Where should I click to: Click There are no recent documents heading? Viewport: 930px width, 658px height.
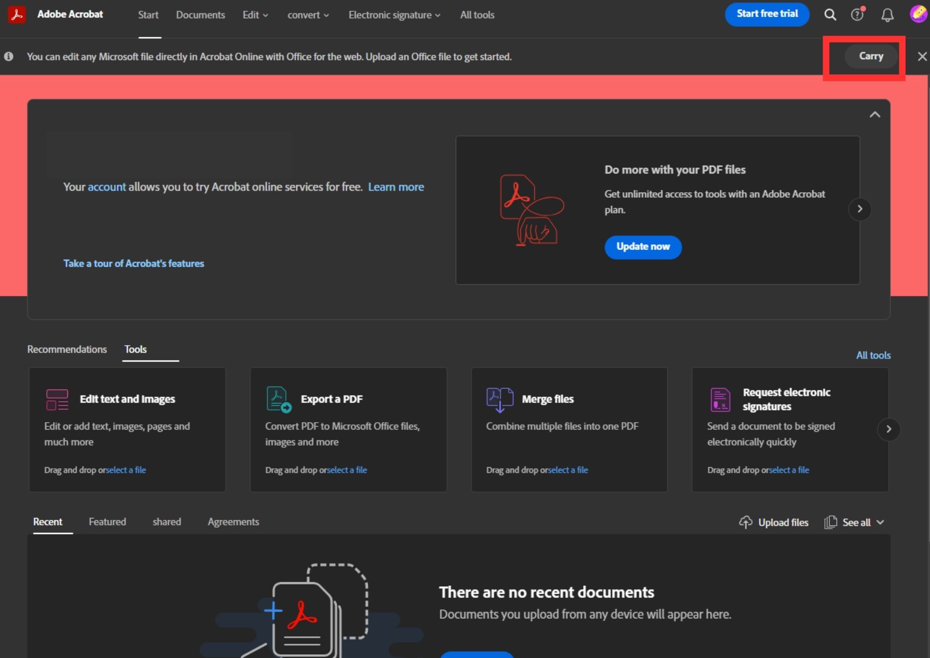pyautogui.click(x=546, y=592)
